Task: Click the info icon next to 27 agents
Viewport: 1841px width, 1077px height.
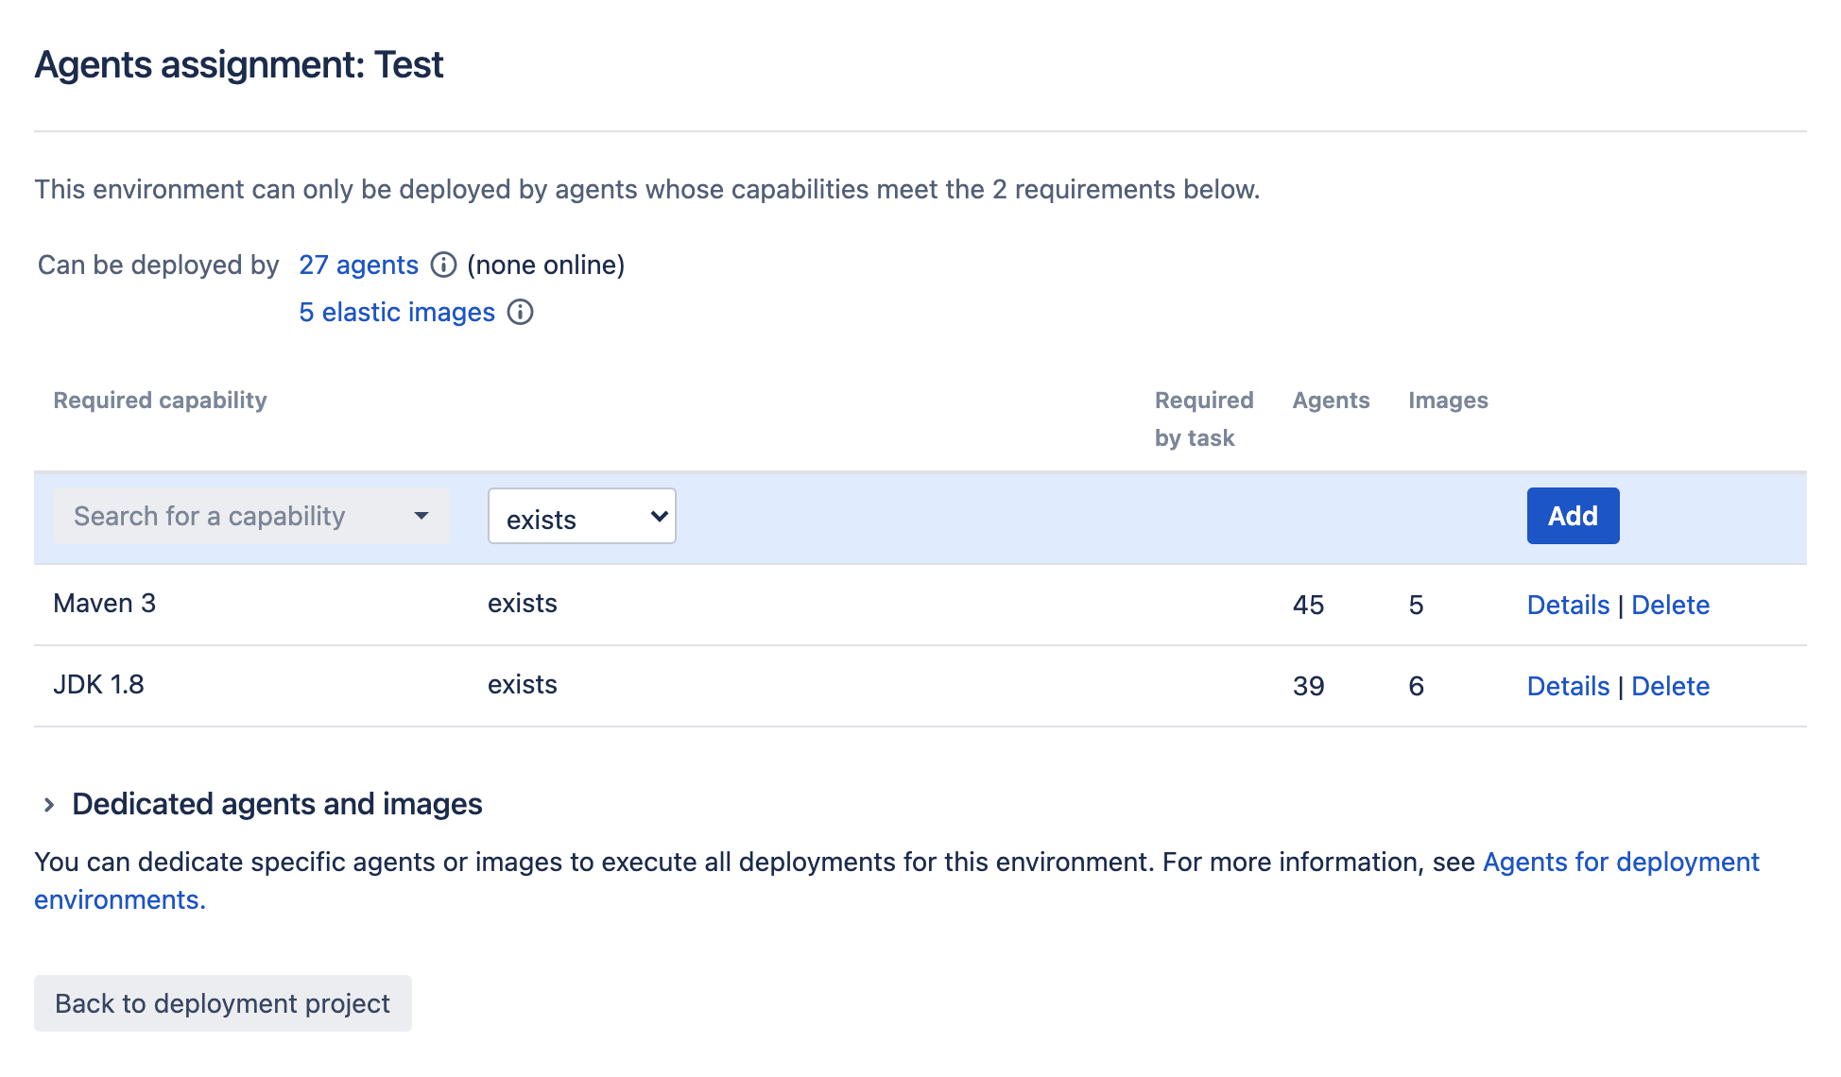Action: coord(442,265)
